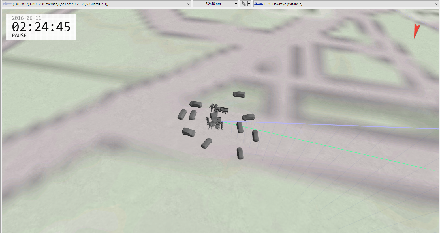This screenshot has width=440, height=233.
Task: Open the distance unit dropdown arrow beside 239.10 nm
Action: pos(236,4)
